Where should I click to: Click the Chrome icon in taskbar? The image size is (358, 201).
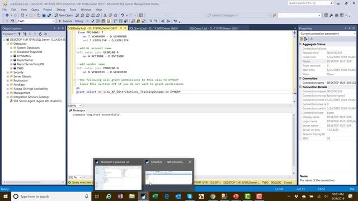click(213, 196)
